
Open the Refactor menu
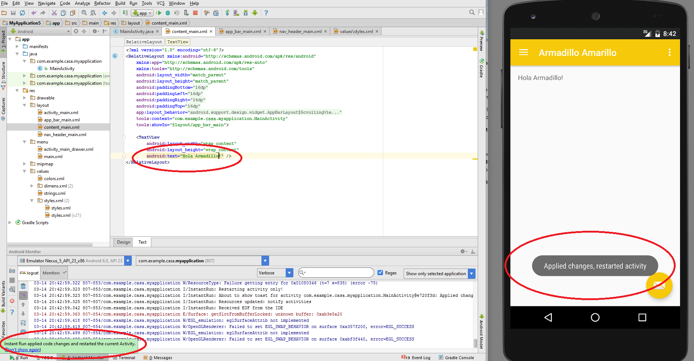pyautogui.click(x=102, y=3)
